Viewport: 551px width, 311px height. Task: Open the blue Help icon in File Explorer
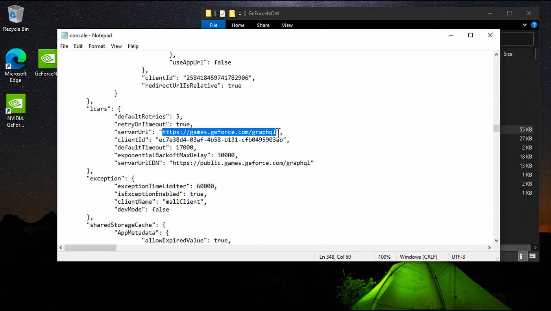[534, 25]
